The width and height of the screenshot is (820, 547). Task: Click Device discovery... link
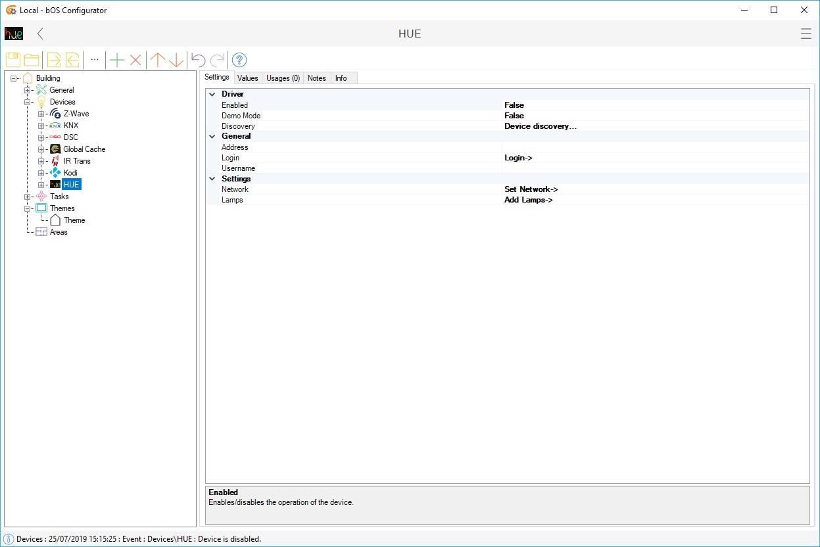(x=541, y=126)
